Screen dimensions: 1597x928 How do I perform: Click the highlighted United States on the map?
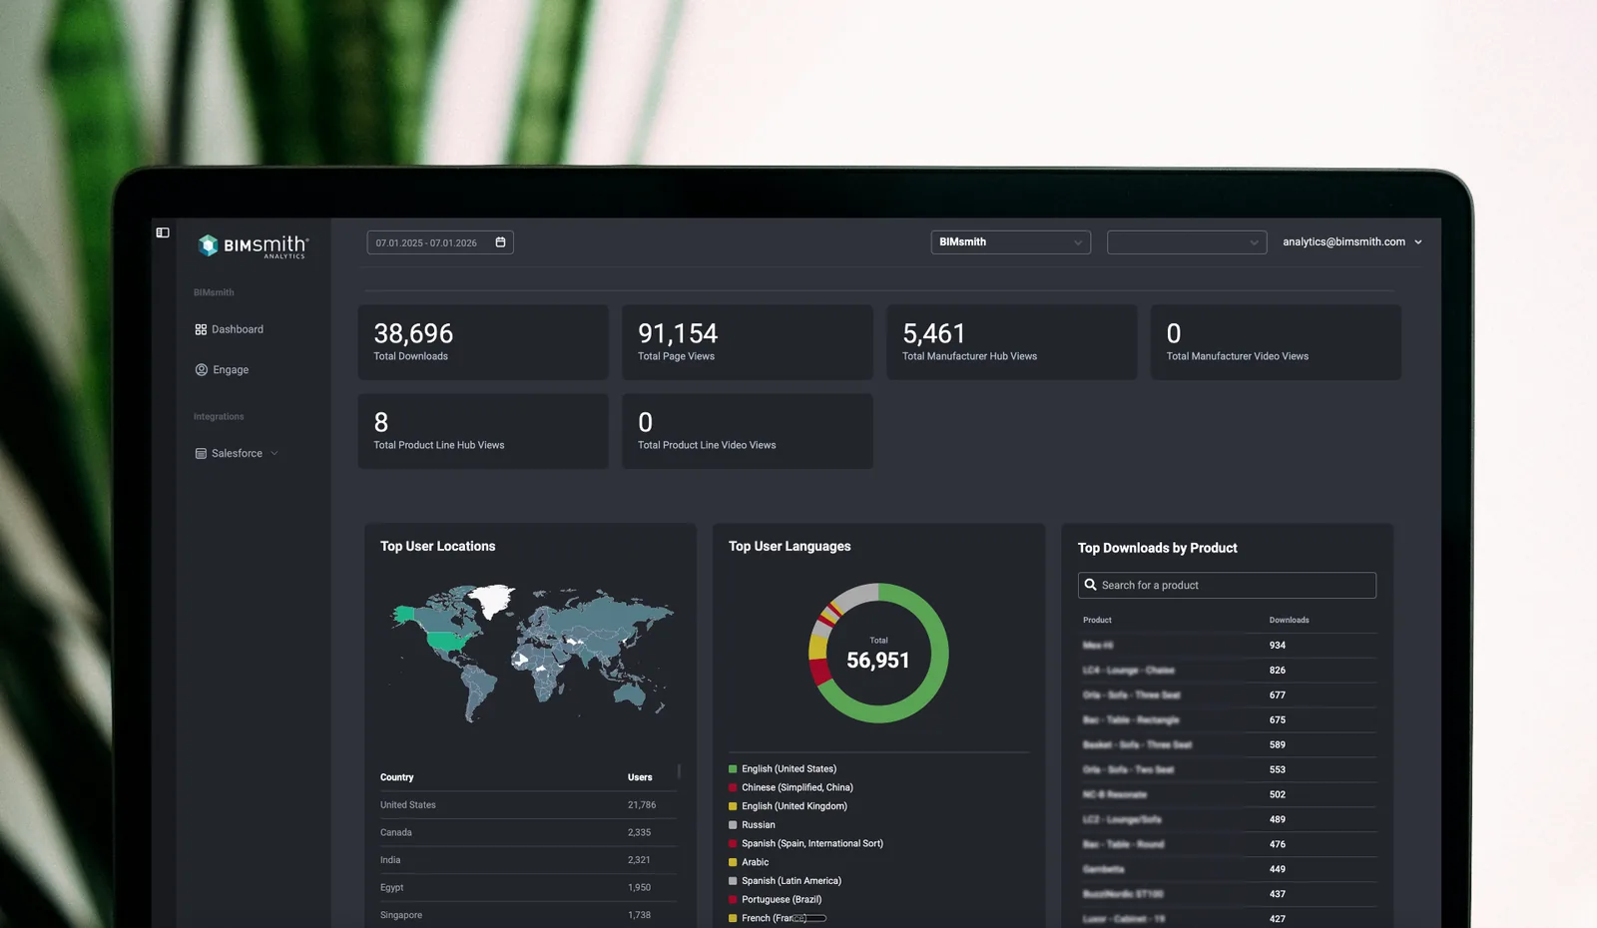tap(446, 641)
